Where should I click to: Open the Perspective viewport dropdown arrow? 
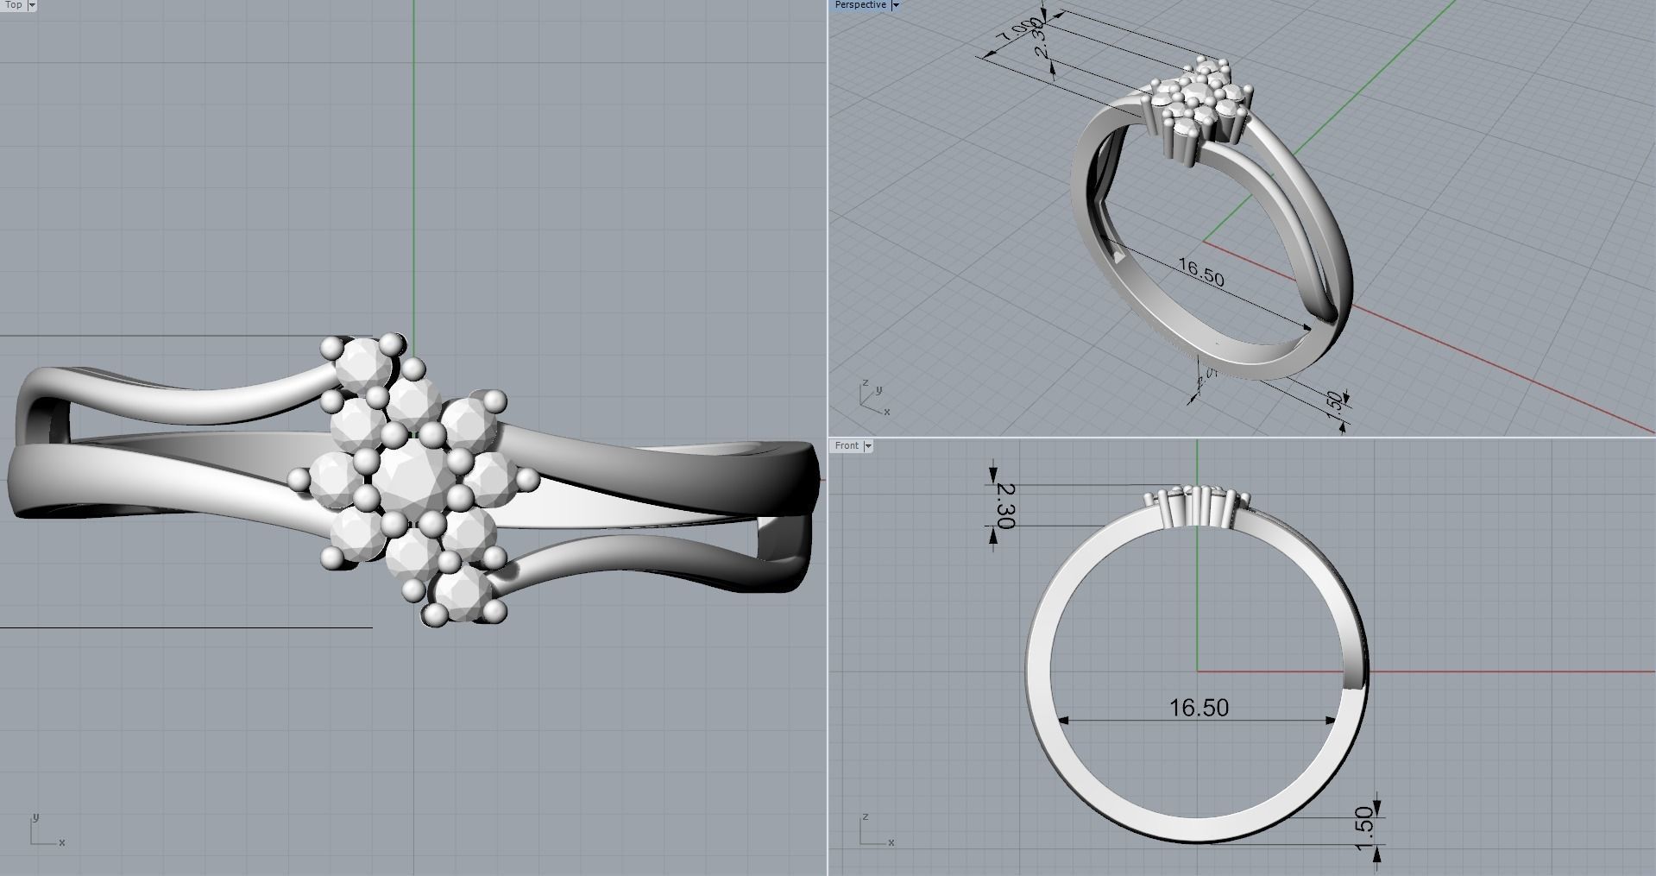click(895, 5)
